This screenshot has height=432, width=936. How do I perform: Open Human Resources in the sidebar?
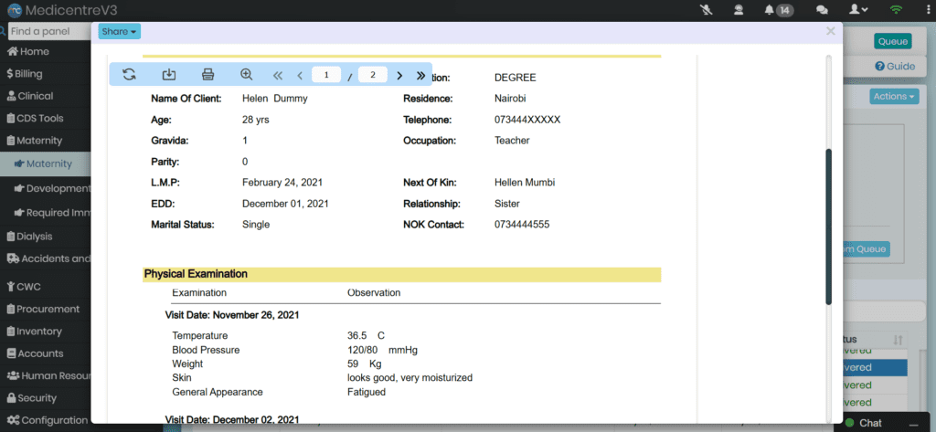tap(48, 376)
